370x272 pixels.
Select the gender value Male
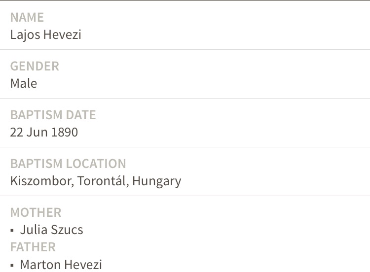point(24,83)
